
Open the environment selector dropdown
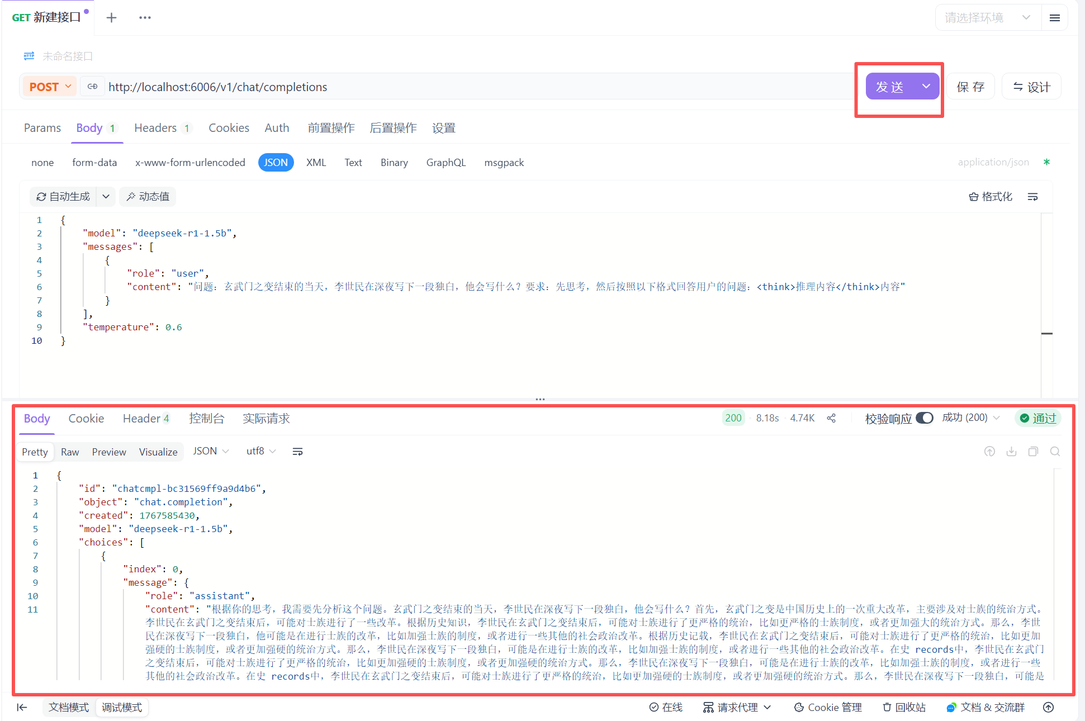click(x=987, y=18)
